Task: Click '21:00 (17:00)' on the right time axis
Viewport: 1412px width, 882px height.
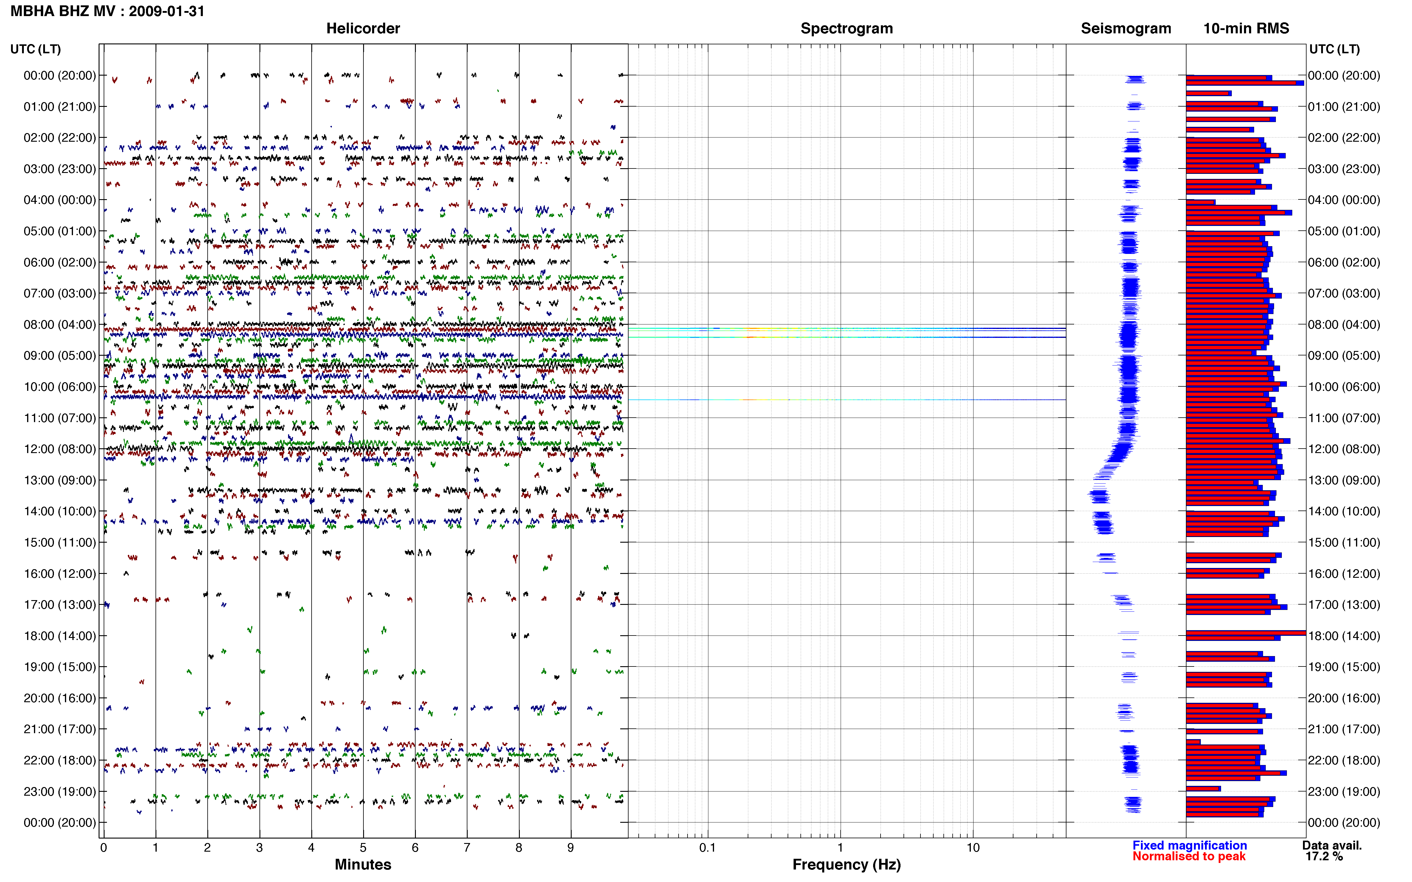Action: pos(1344,730)
